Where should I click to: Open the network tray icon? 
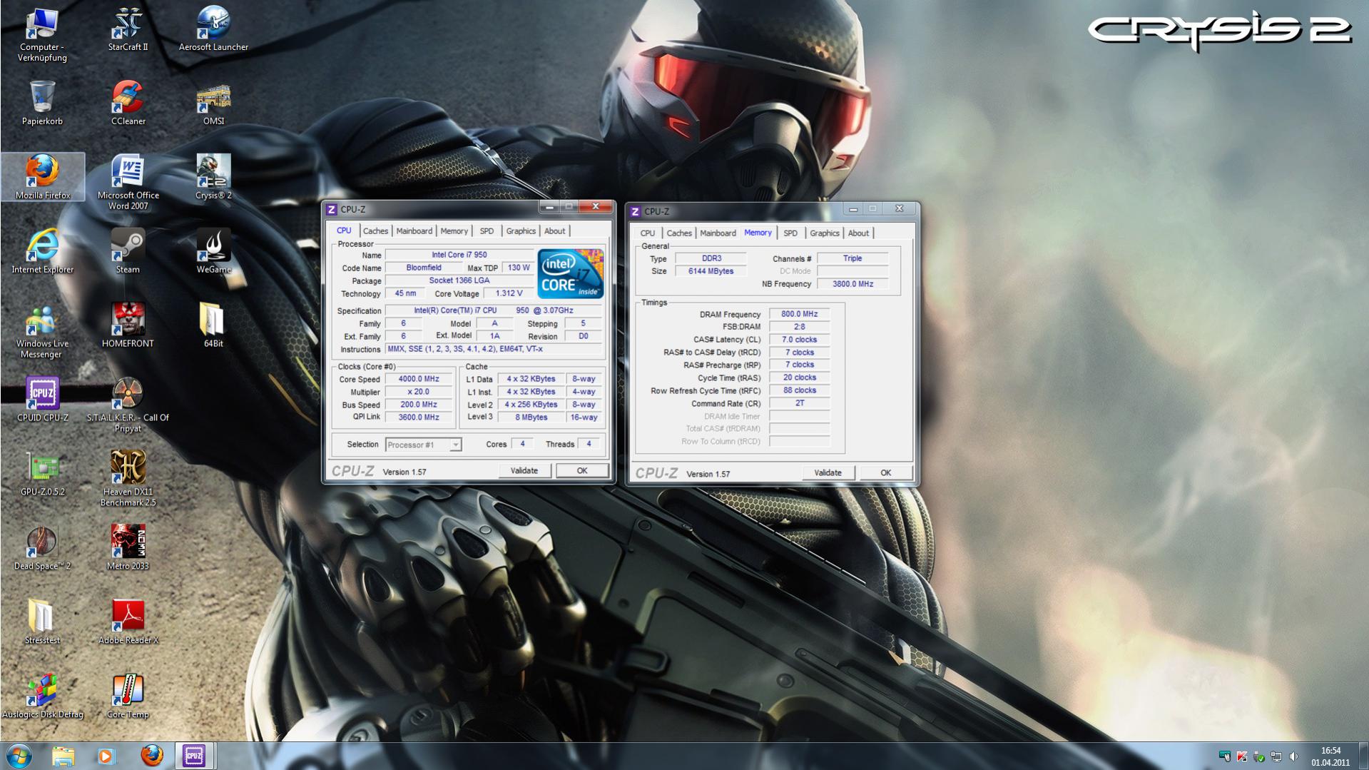click(1276, 756)
